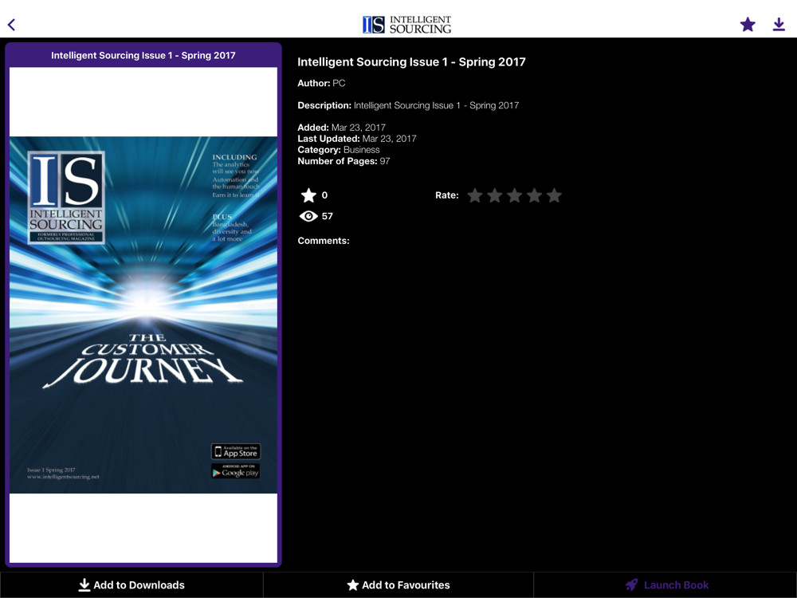Tap the favourites star icon in header

(748, 25)
